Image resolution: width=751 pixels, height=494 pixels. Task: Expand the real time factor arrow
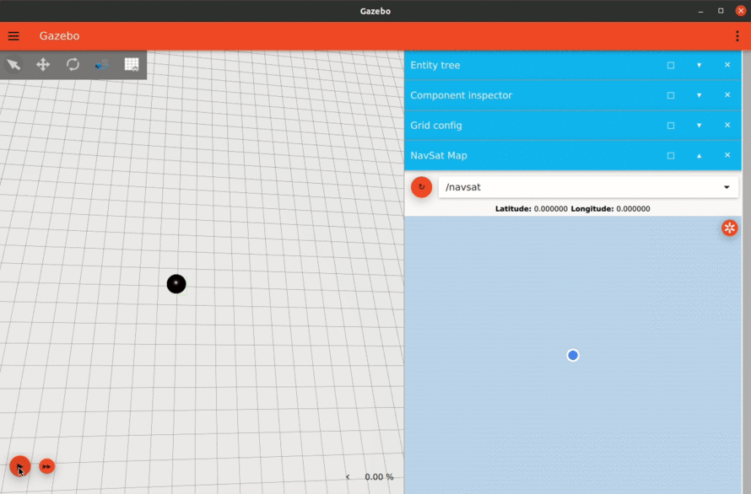click(348, 477)
